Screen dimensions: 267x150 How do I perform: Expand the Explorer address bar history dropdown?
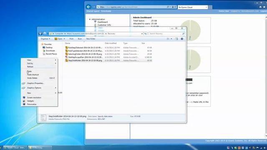pos(142,34)
